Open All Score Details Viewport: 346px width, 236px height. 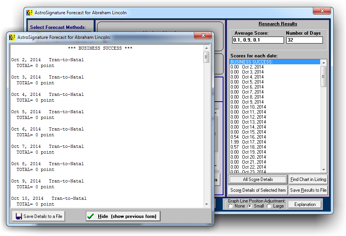[x=258, y=179]
